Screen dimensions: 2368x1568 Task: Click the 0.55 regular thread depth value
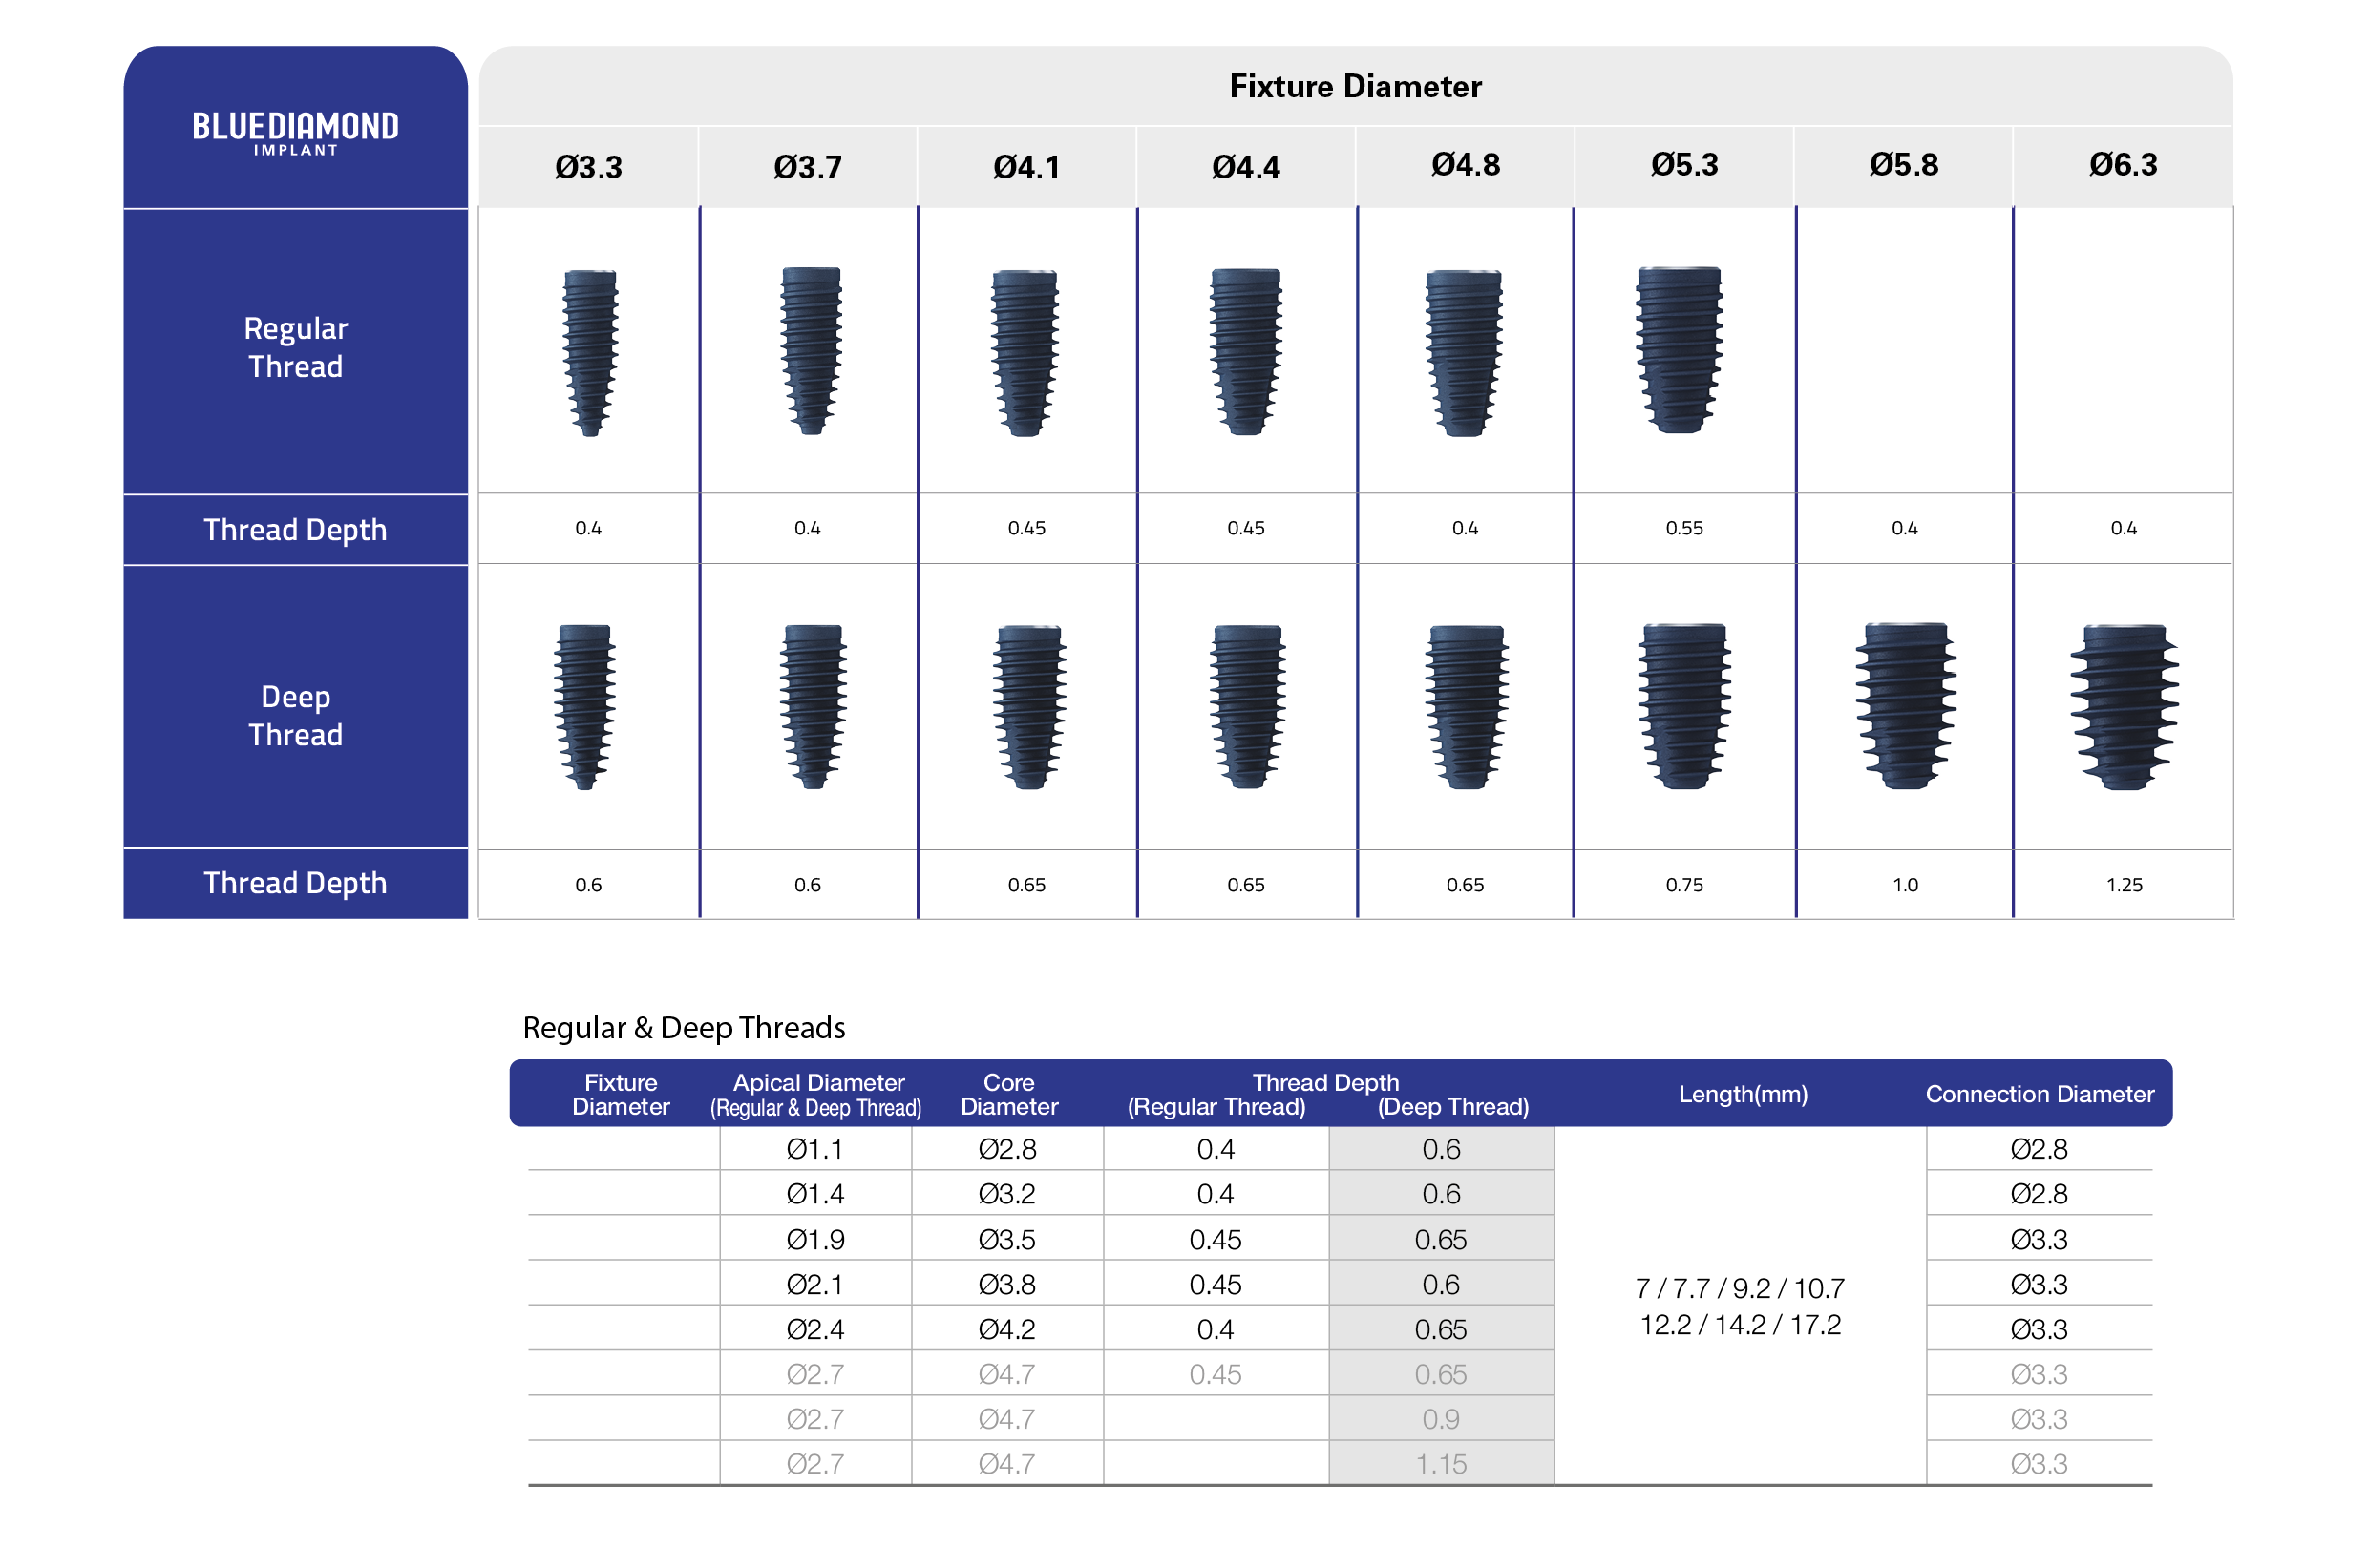click(x=1682, y=528)
